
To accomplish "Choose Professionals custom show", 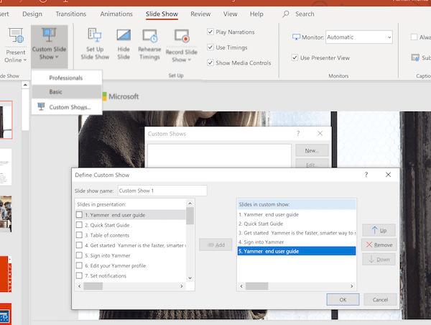I will pyautogui.click(x=67, y=78).
